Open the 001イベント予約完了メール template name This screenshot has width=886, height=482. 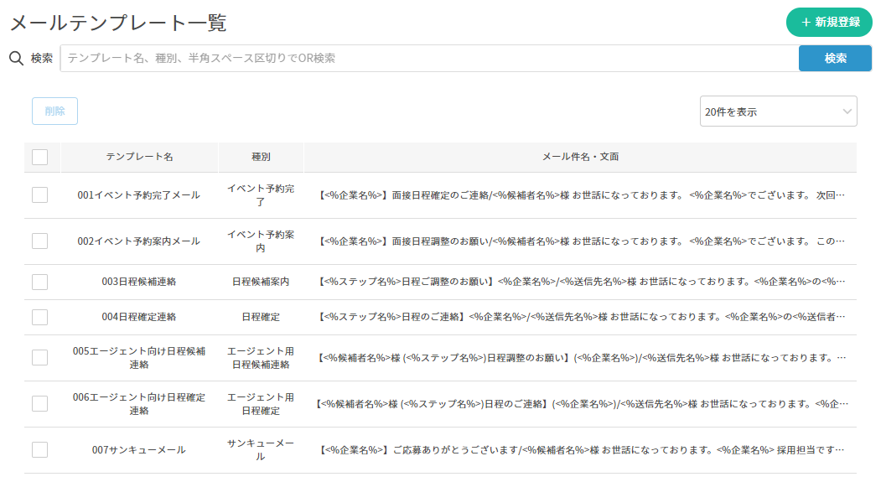[139, 195]
